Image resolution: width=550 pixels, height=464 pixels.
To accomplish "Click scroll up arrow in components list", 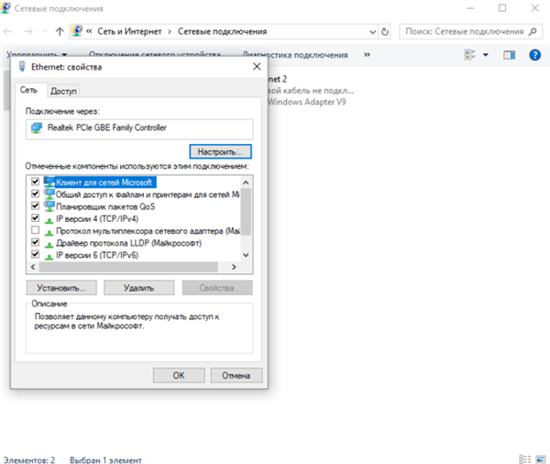I will (246, 182).
